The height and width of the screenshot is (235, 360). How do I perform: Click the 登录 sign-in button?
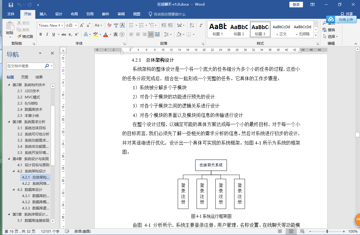point(296,4)
